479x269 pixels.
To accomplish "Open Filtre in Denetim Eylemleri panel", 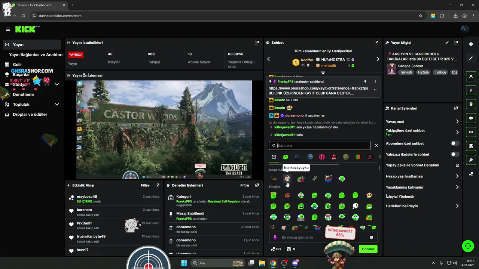I will coord(245,185).
